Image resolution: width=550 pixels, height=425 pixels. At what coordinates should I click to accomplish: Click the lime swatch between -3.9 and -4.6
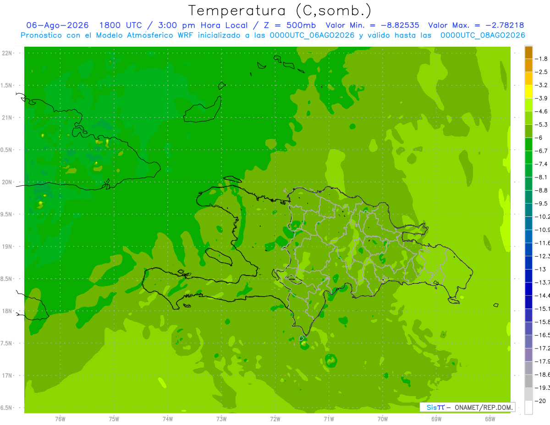pos(528,105)
